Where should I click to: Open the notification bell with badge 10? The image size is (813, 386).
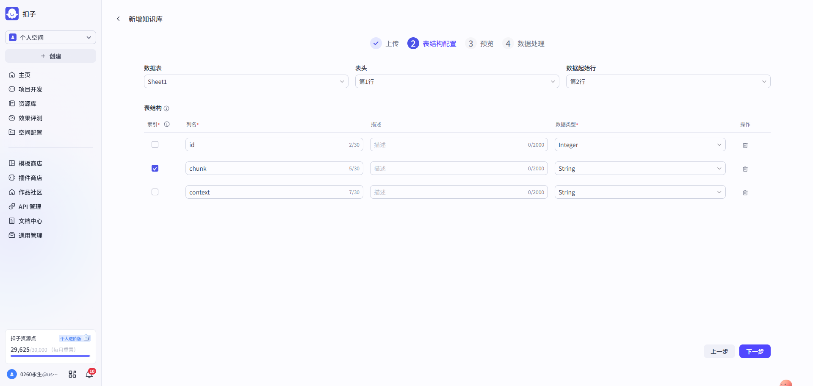coord(89,374)
